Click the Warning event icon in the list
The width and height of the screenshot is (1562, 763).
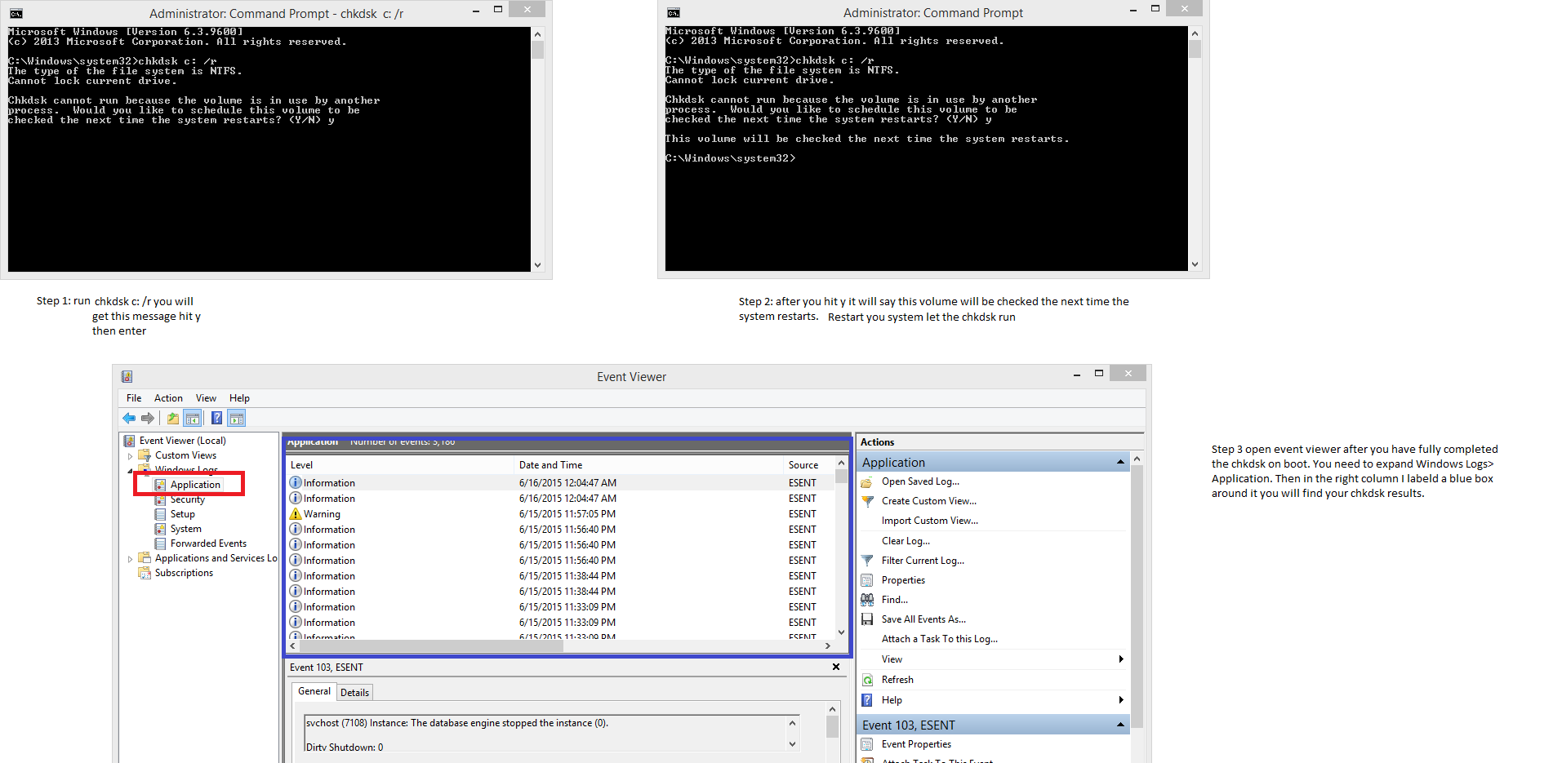click(296, 514)
